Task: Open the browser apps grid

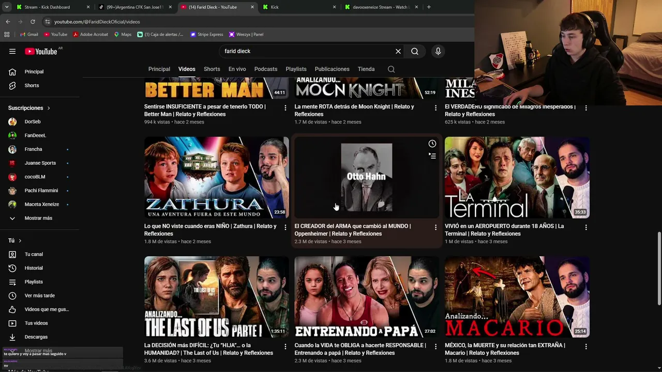Action: click(7, 35)
